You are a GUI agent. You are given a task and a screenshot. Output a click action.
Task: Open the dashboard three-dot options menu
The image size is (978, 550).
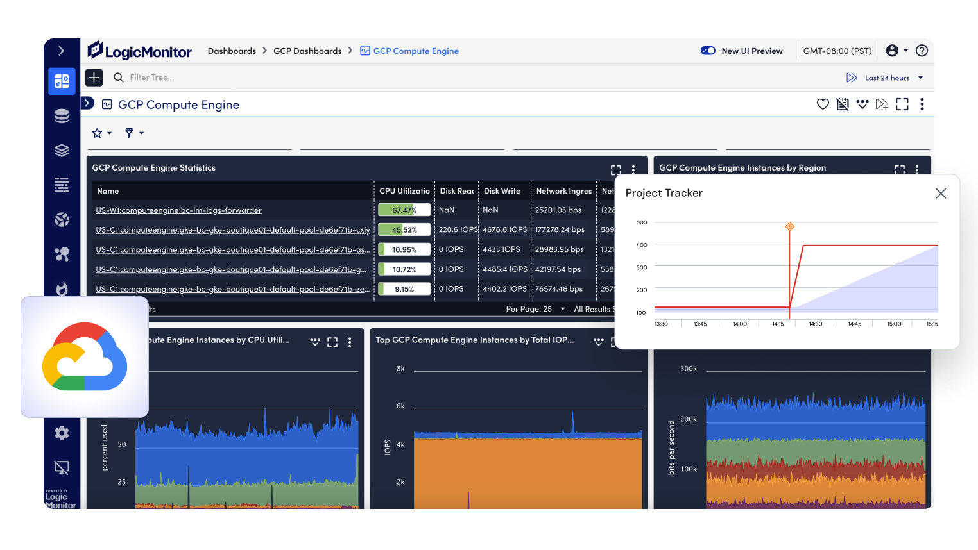[x=922, y=104]
